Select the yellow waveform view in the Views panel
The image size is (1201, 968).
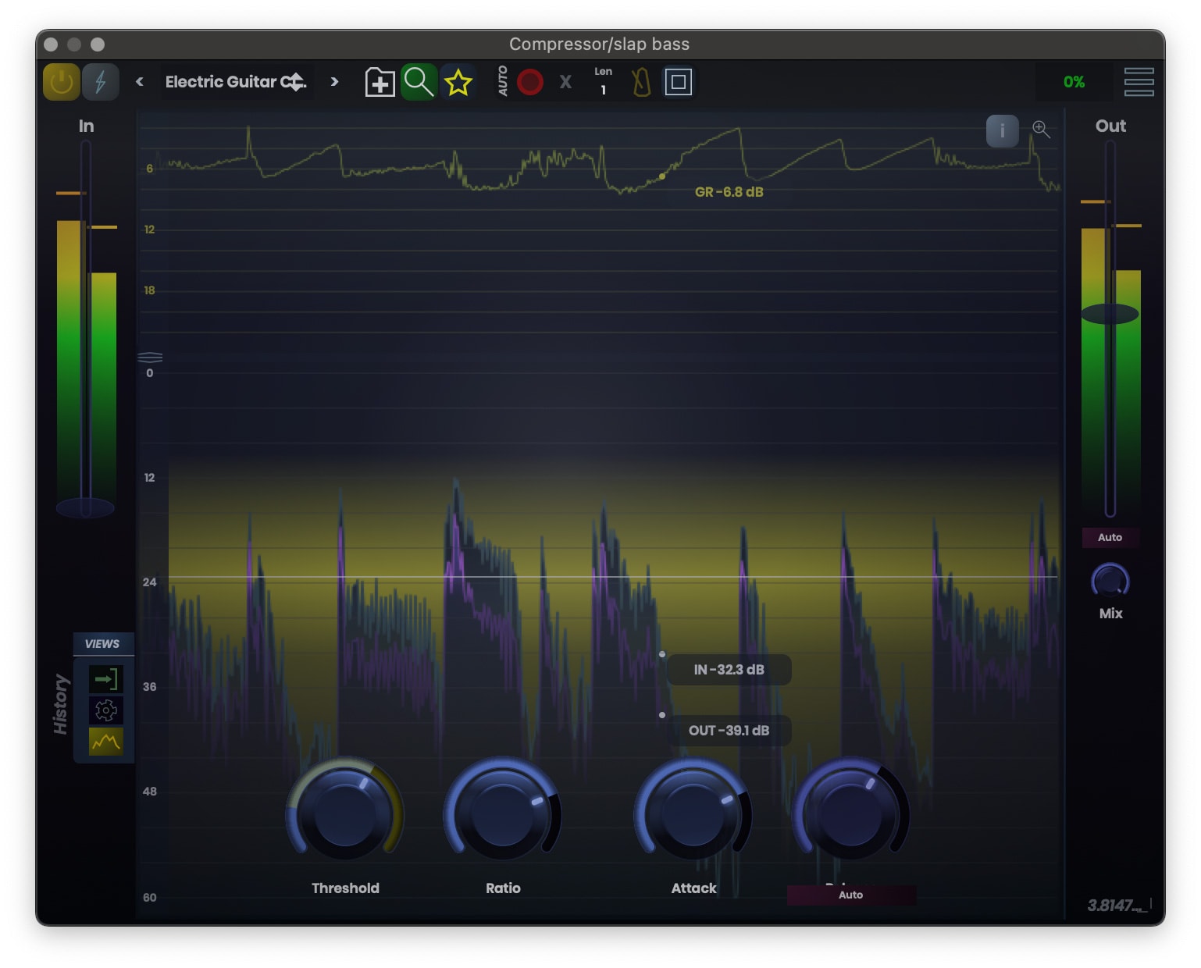pos(105,741)
